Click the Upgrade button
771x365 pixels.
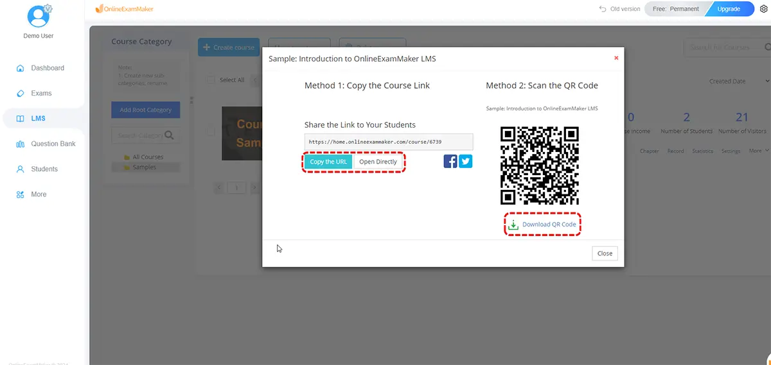(729, 9)
